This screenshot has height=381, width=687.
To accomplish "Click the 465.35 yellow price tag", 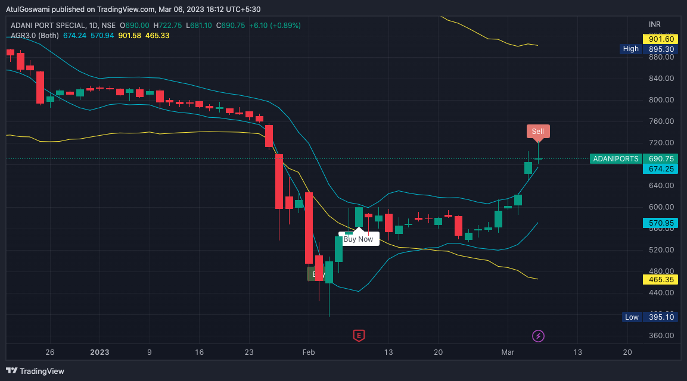I will click(x=661, y=279).
